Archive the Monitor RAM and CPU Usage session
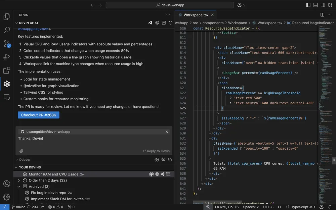 click(168, 174)
